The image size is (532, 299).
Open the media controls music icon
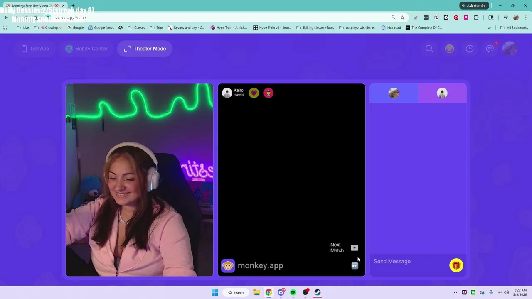[x=506, y=17]
